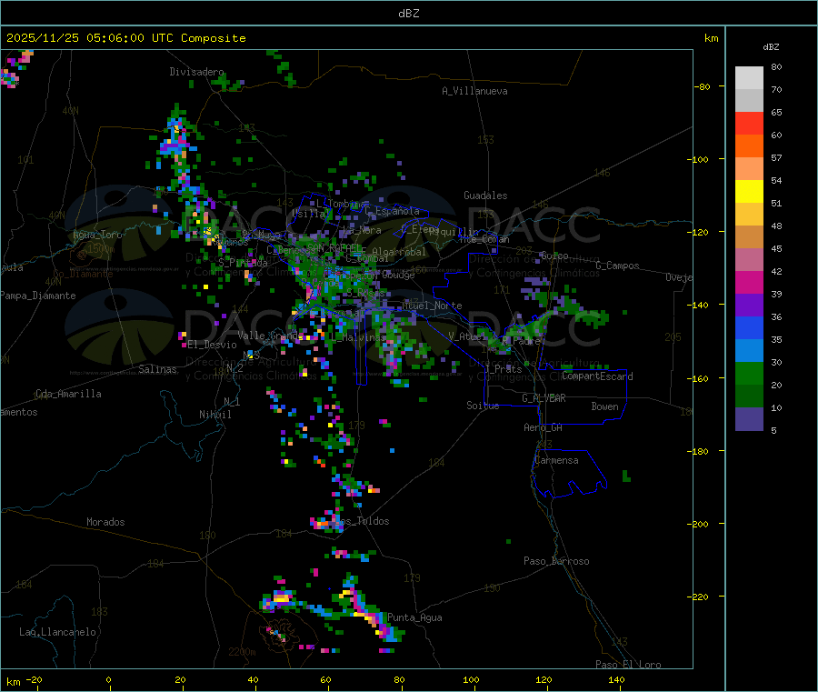Click the radar echo cluster at Los_Toldos
The image size is (818, 692).
327,523
